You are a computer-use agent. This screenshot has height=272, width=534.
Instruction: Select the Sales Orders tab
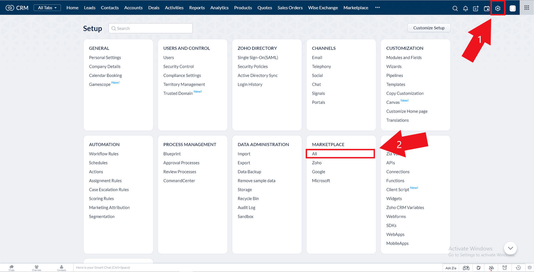click(290, 8)
